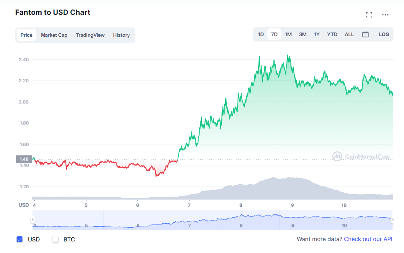This screenshot has width=404, height=253.
Task: Click right handle of the range selector
Action: (x=392, y=219)
